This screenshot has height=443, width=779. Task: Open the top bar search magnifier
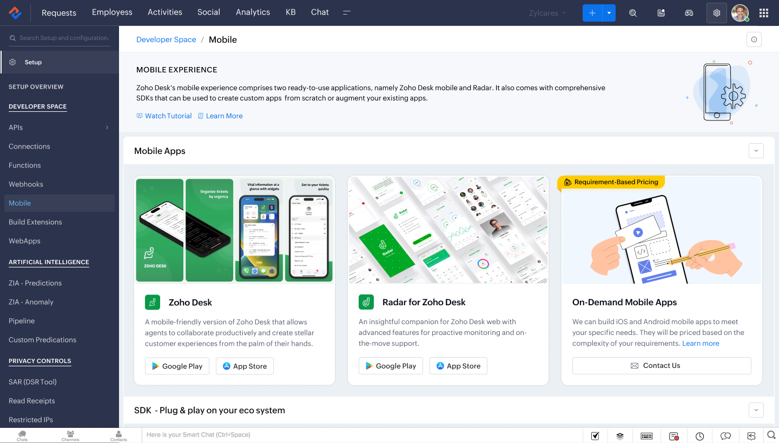(x=633, y=13)
